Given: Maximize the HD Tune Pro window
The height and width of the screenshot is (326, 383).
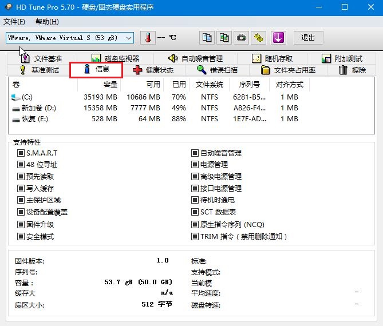Looking at the screenshot, I should tap(345, 7).
